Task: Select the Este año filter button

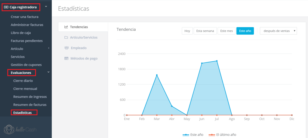Action: tap(245, 31)
